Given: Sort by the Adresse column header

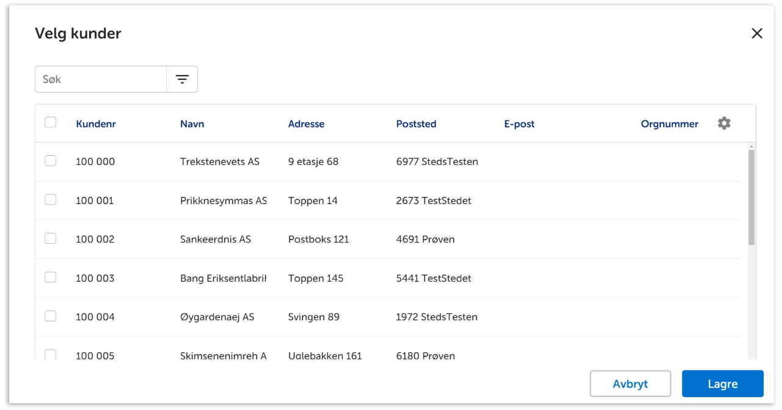Looking at the screenshot, I should tap(306, 124).
